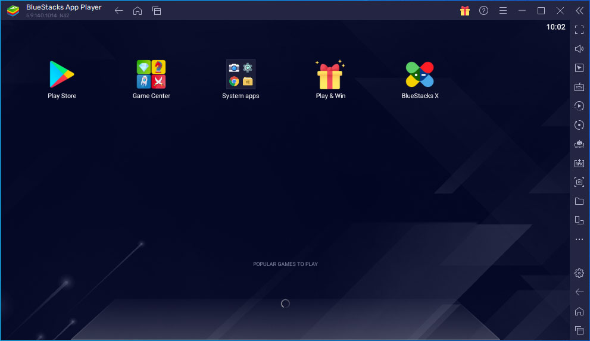This screenshot has width=590, height=341.
Task: Expand more tools three-dot icon
Action: [x=579, y=239]
